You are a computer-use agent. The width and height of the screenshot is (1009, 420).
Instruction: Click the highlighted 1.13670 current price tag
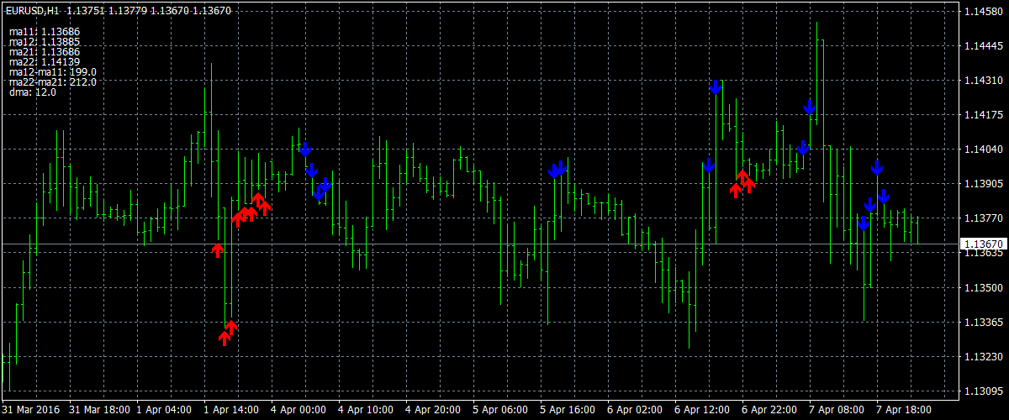[x=983, y=244]
